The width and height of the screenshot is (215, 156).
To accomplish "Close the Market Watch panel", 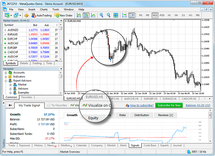I will pos(61,21).
